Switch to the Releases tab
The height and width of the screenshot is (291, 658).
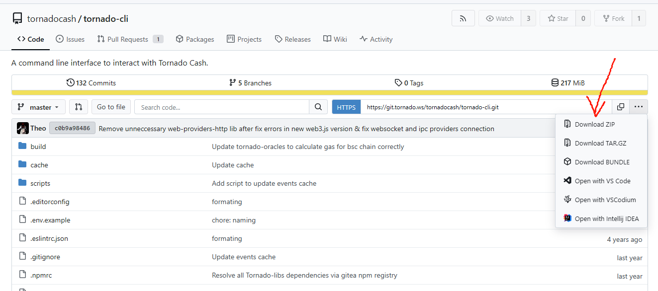tap(292, 39)
